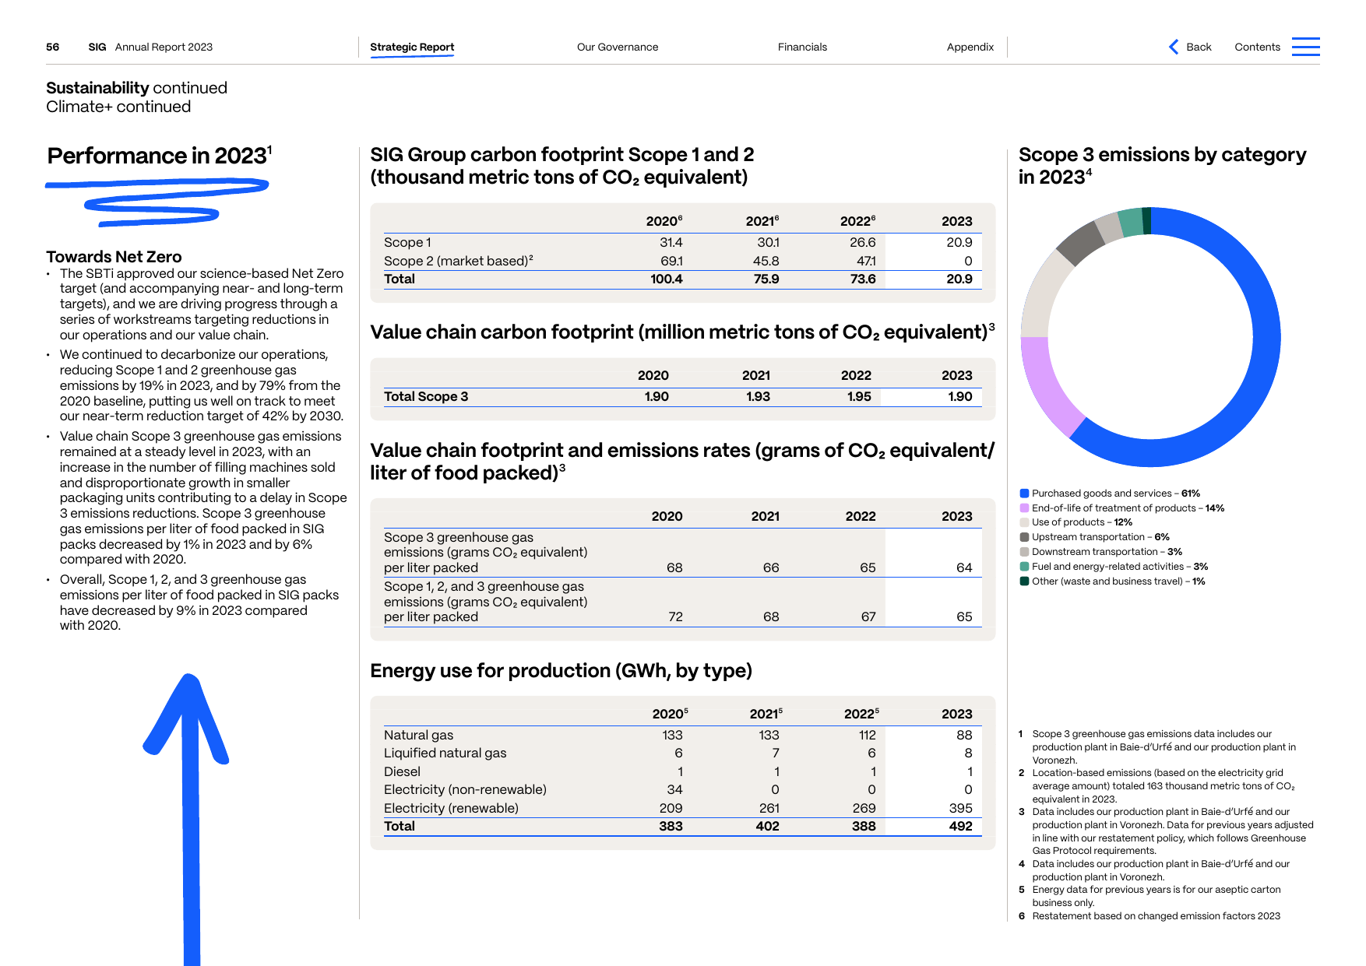Go to the Financials tab
Image resolution: width=1366 pixels, height=966 pixels.
tap(802, 47)
